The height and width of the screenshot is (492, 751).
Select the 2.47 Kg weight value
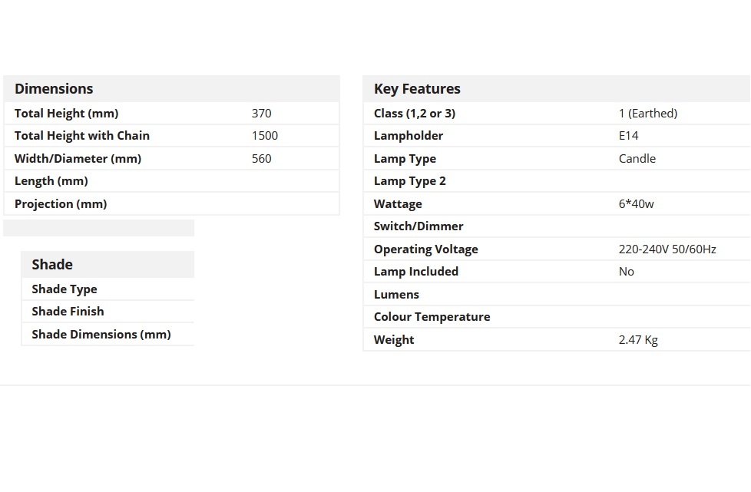point(638,340)
